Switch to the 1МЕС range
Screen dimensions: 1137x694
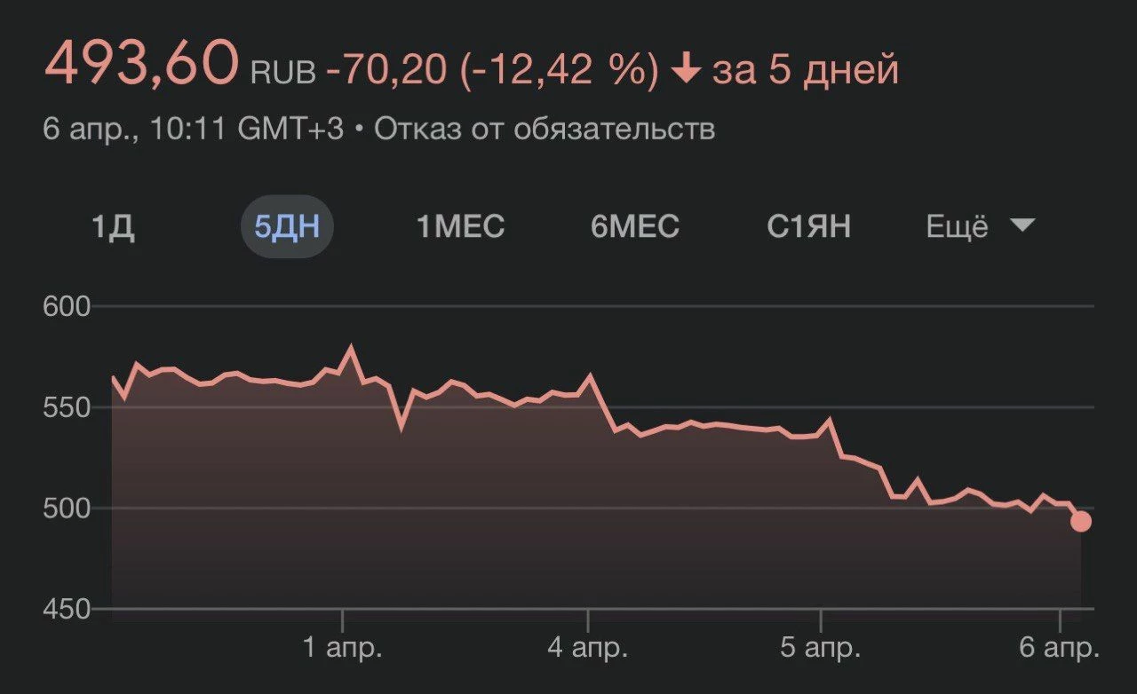(x=460, y=227)
